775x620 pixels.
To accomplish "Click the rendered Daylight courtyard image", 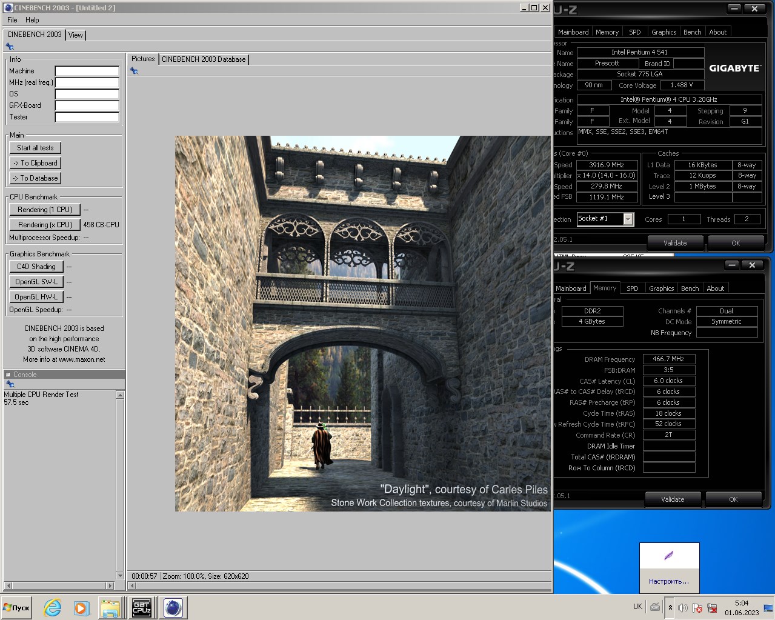I will [363, 324].
